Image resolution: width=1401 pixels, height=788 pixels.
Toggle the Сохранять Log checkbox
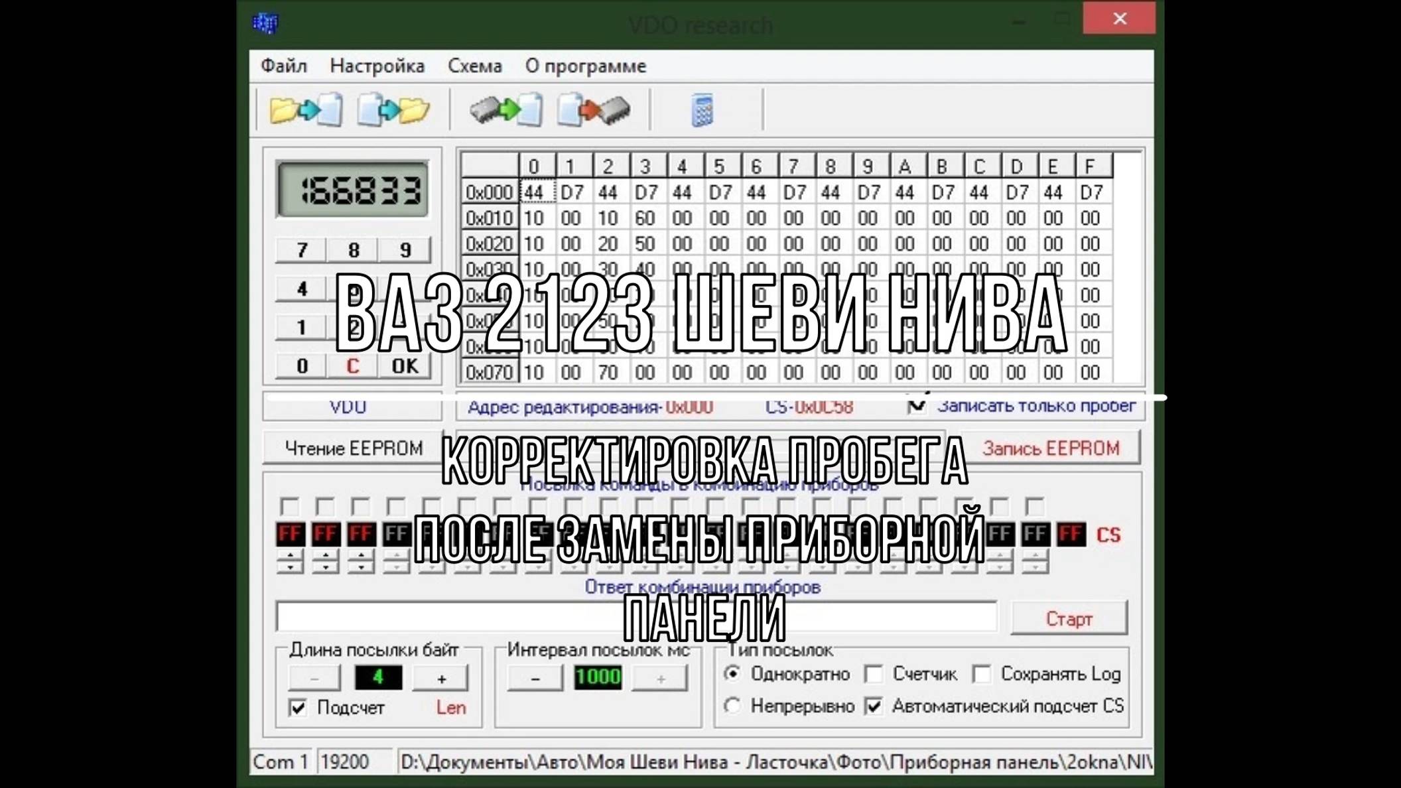coord(982,675)
